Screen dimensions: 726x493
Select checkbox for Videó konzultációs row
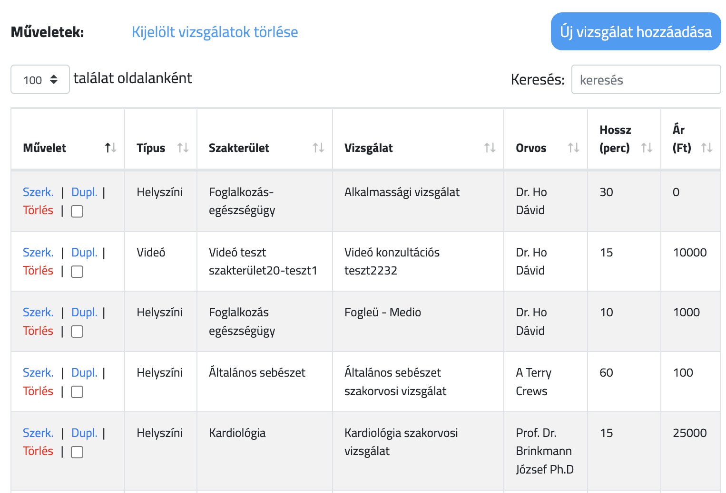click(77, 272)
